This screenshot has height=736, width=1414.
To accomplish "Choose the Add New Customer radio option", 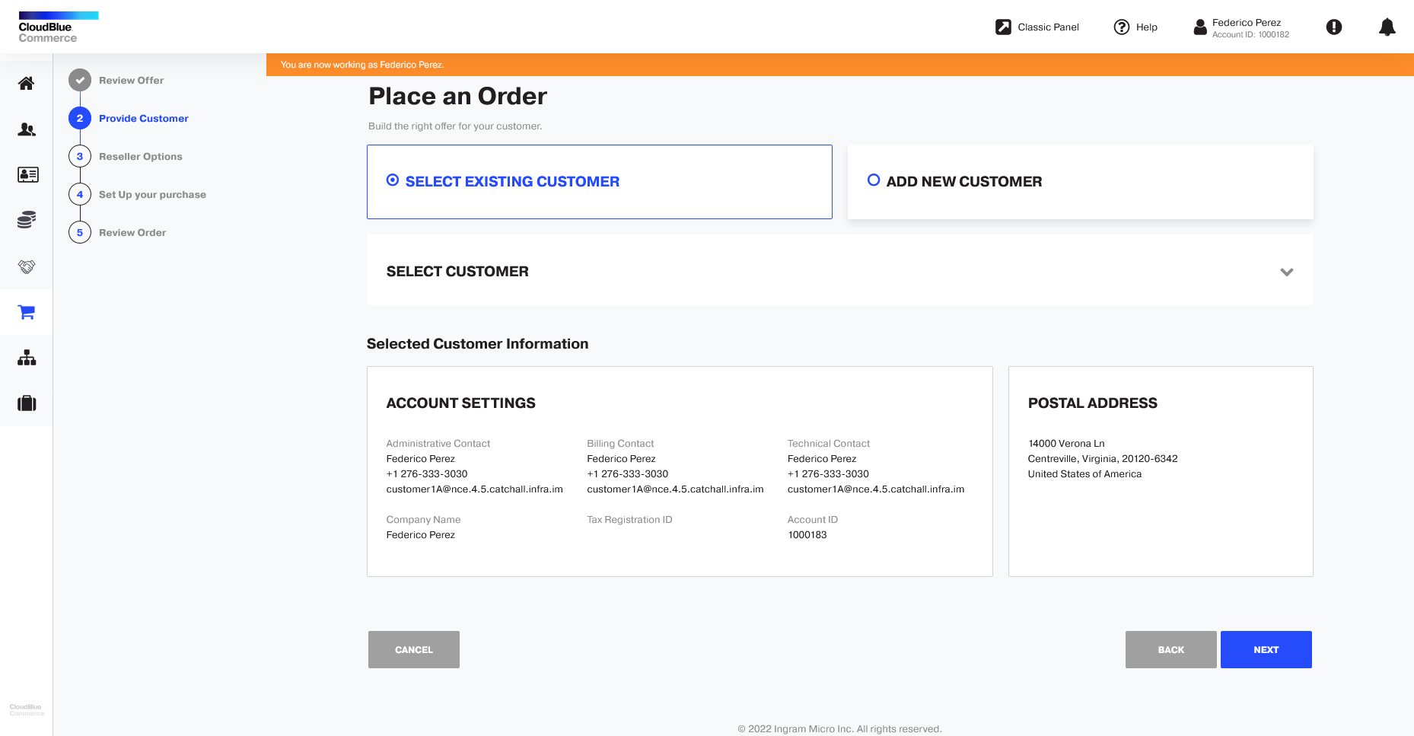I will [x=874, y=180].
